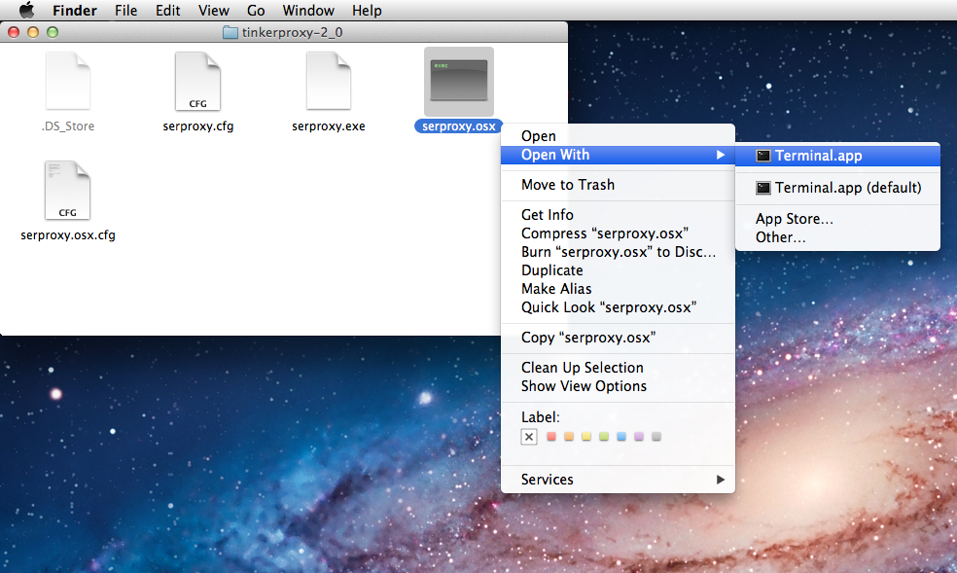The image size is (957, 573).
Task: Apply the blue label color
Action: 621,437
